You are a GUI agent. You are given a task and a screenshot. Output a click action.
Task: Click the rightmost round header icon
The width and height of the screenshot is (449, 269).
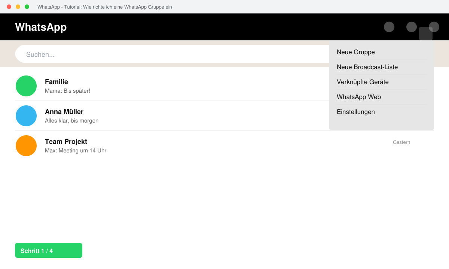tap(434, 27)
